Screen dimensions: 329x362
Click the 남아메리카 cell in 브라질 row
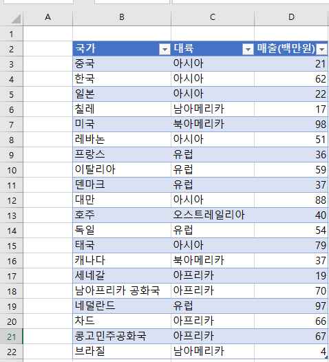pos(213,352)
